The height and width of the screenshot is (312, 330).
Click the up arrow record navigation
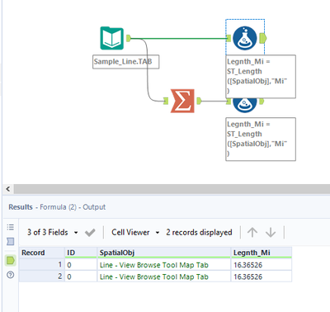pos(252,233)
